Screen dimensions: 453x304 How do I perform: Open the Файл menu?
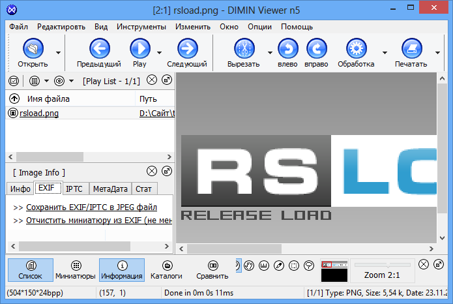coord(18,27)
